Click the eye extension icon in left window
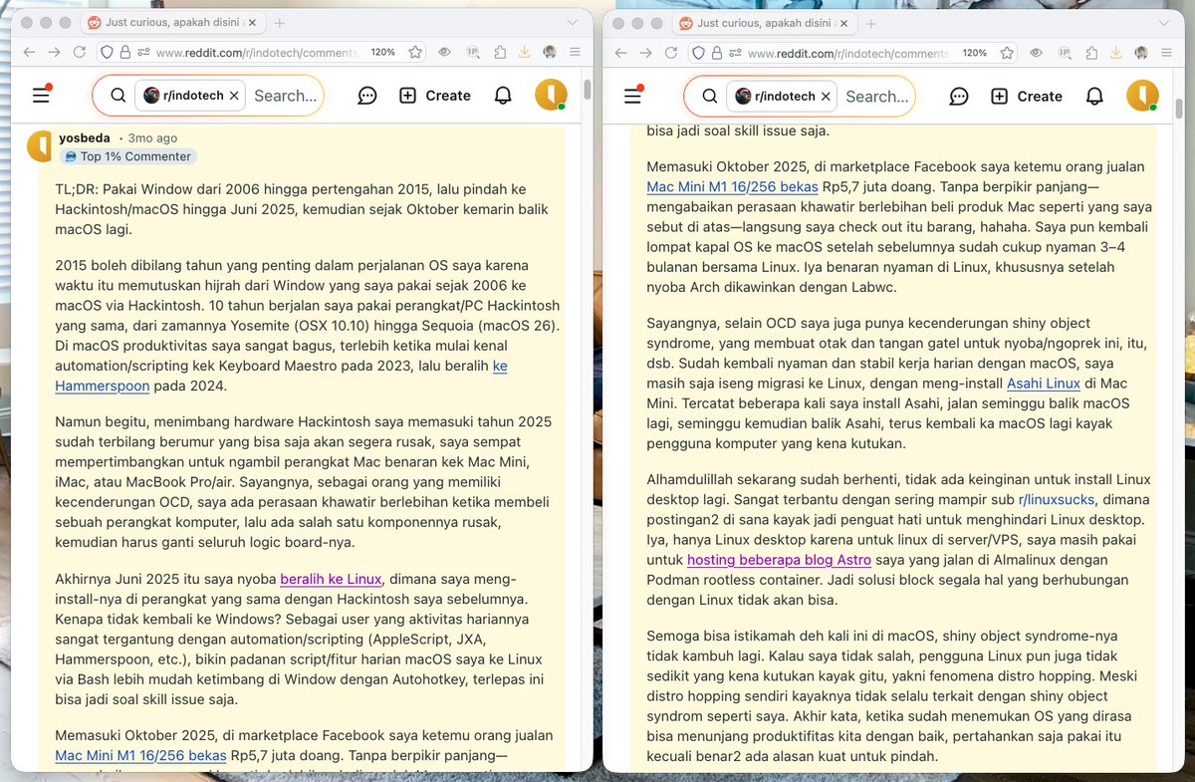Screen dimensions: 1195x782 click(x=444, y=52)
